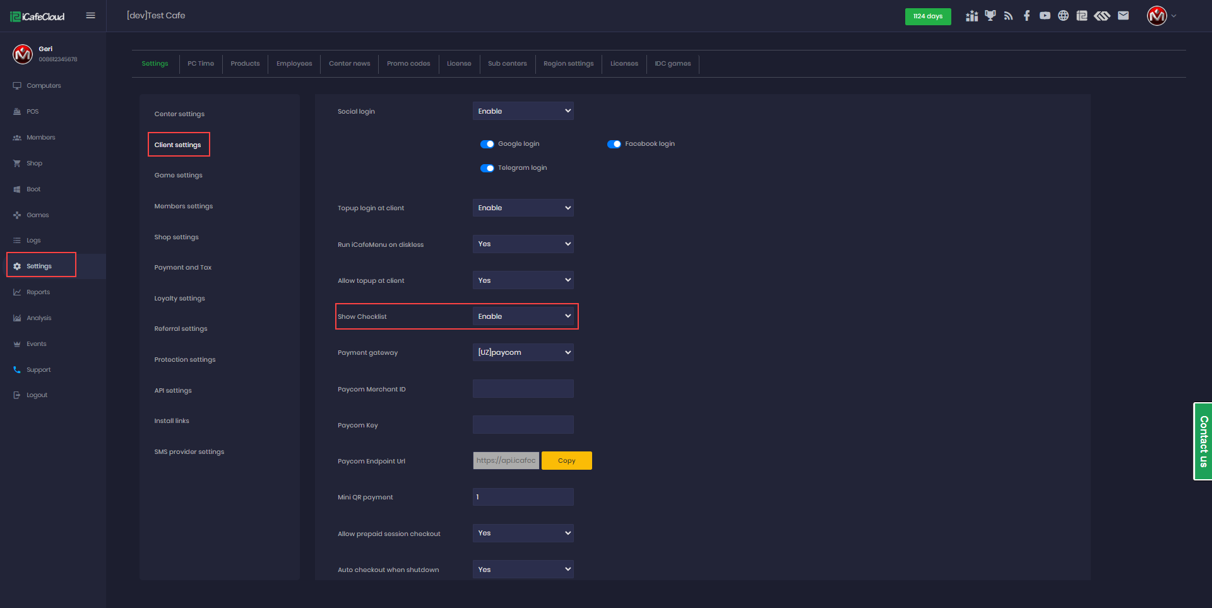Open the Region settings tab

pyautogui.click(x=568, y=64)
